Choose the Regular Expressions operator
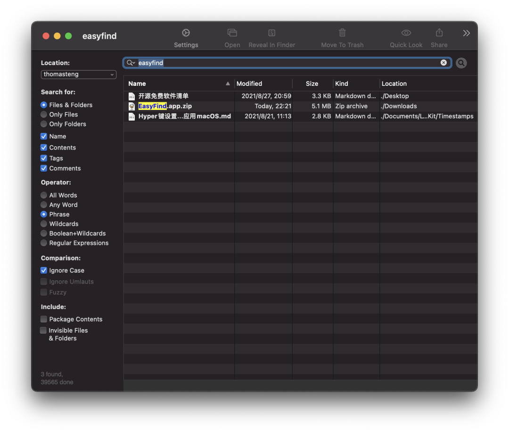Viewport: 509px width, 433px height. pyautogui.click(x=44, y=243)
